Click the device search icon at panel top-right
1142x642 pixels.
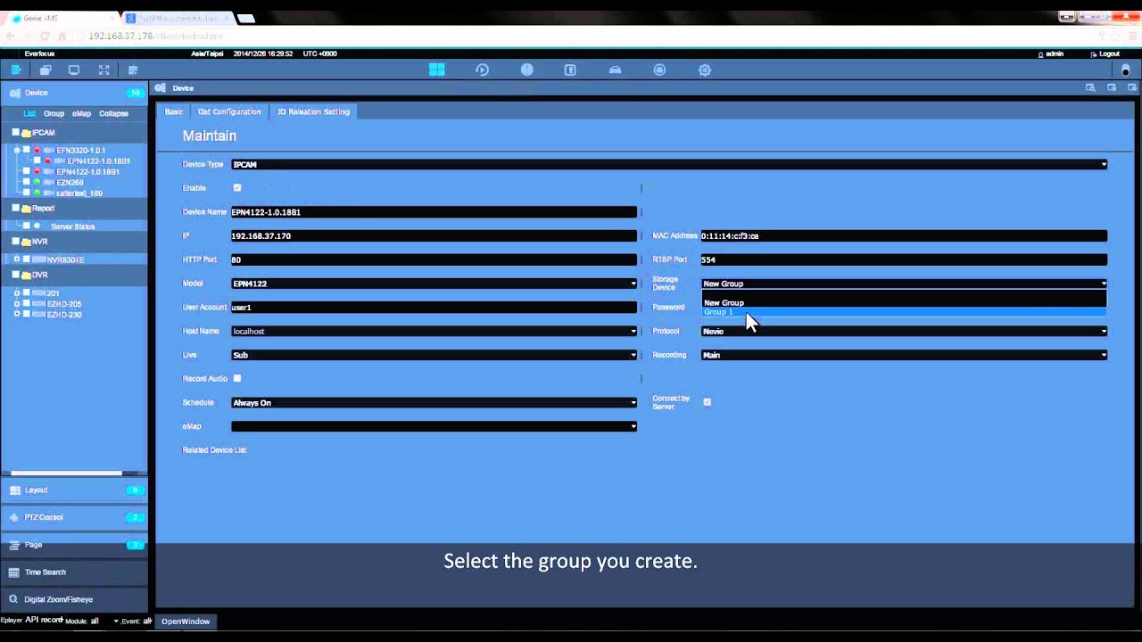point(1090,87)
